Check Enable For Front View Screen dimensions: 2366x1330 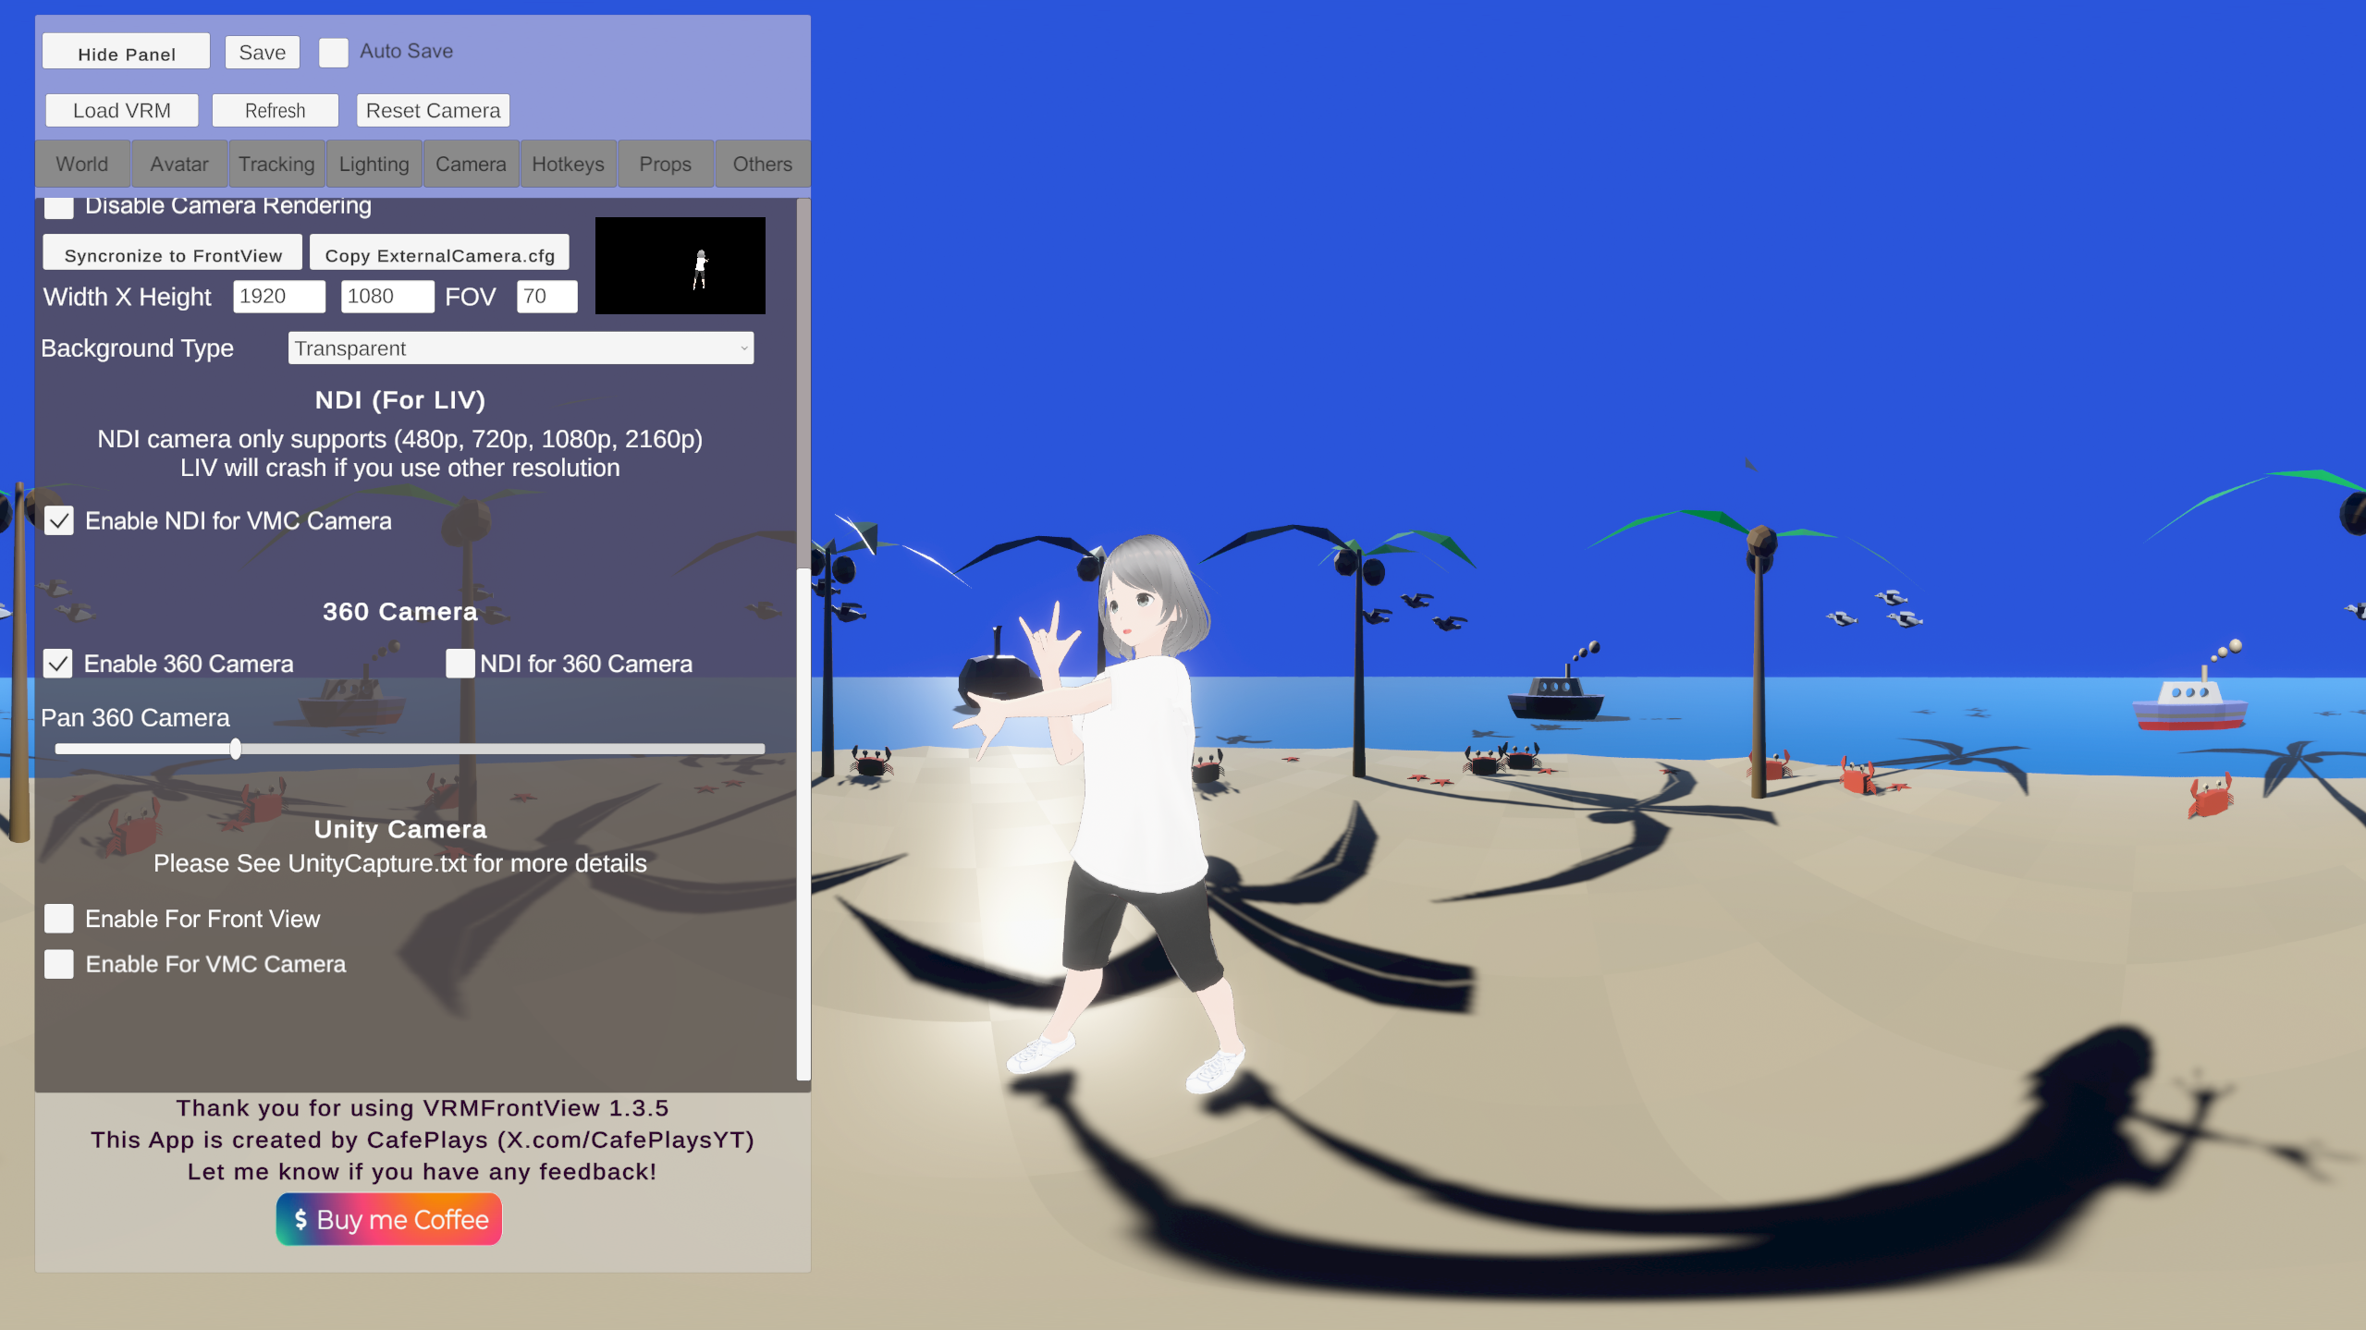(59, 919)
